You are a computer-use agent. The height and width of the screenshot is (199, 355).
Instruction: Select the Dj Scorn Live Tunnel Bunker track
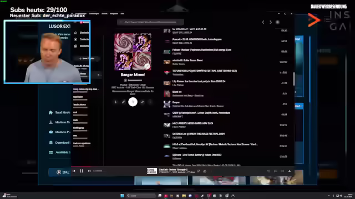point(226,156)
